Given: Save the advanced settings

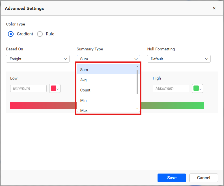Looking at the screenshot, I should tap(172, 178).
